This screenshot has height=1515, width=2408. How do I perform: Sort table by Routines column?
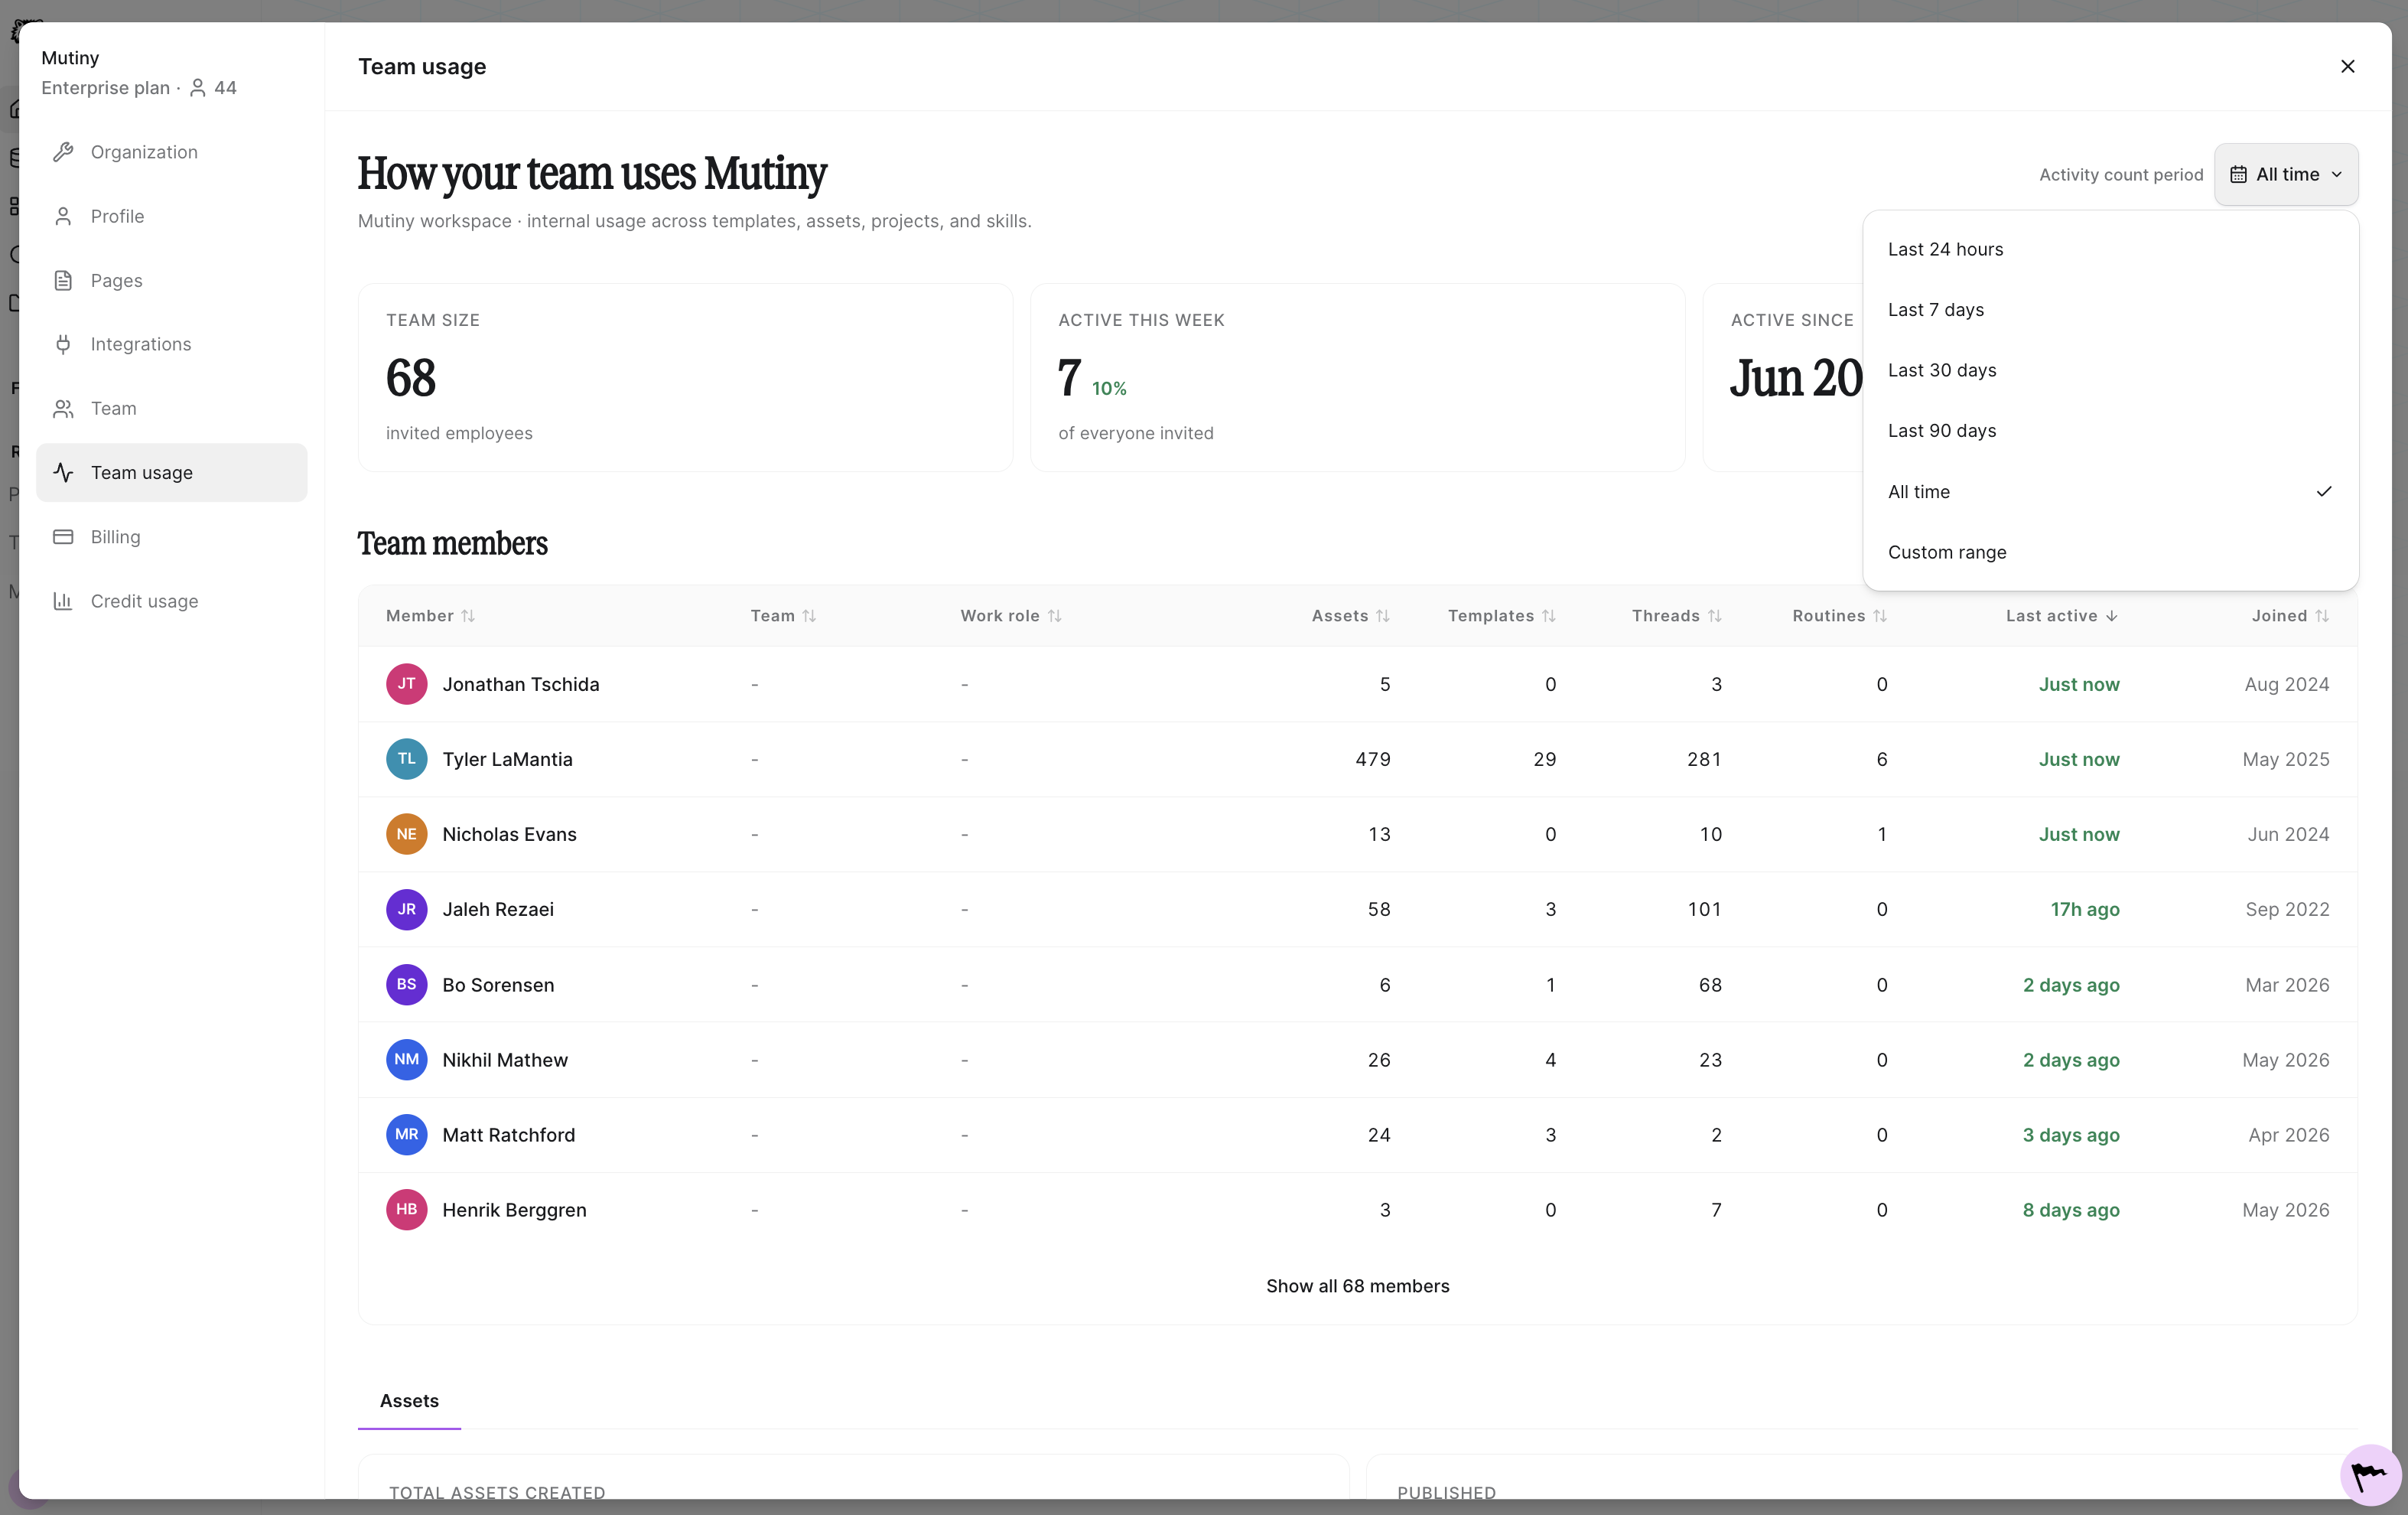(1840, 616)
